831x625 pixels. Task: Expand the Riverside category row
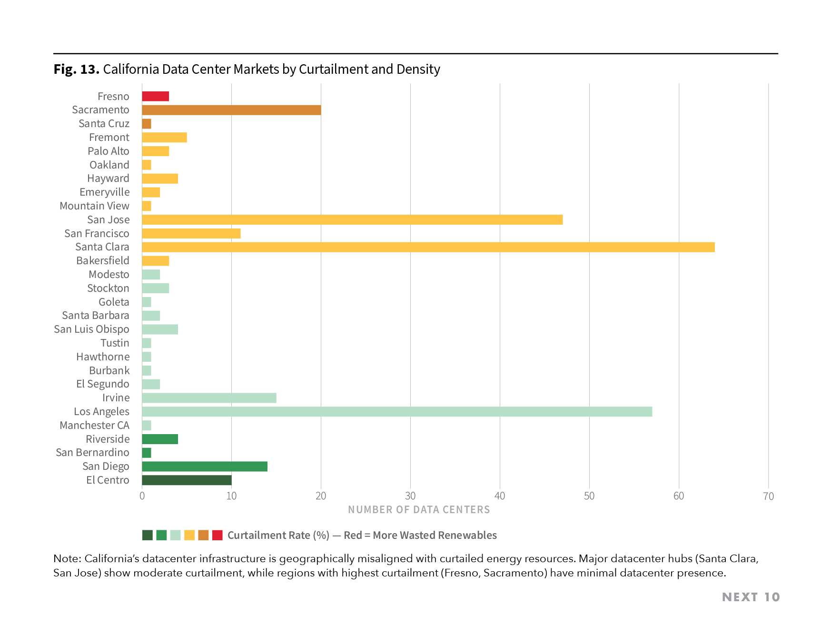pyautogui.click(x=159, y=439)
